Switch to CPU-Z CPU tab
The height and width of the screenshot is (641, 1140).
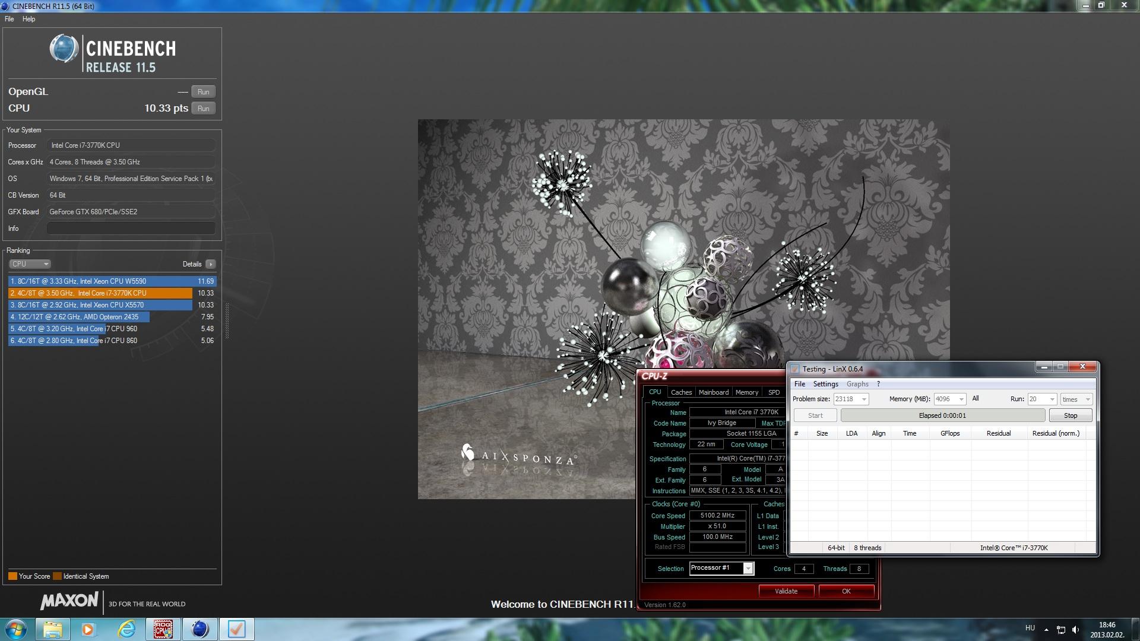point(655,392)
